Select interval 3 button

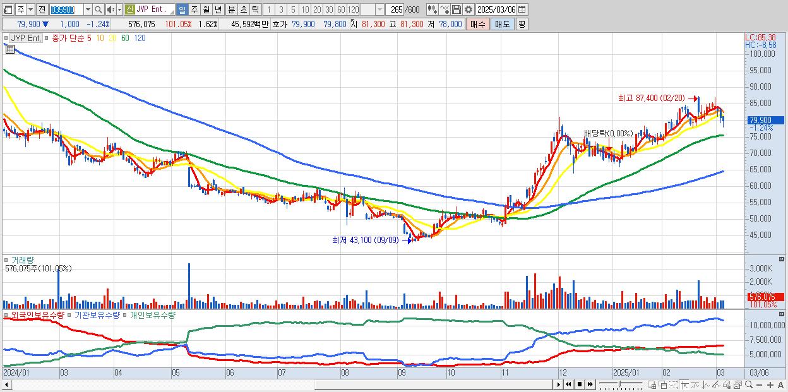pos(281,9)
